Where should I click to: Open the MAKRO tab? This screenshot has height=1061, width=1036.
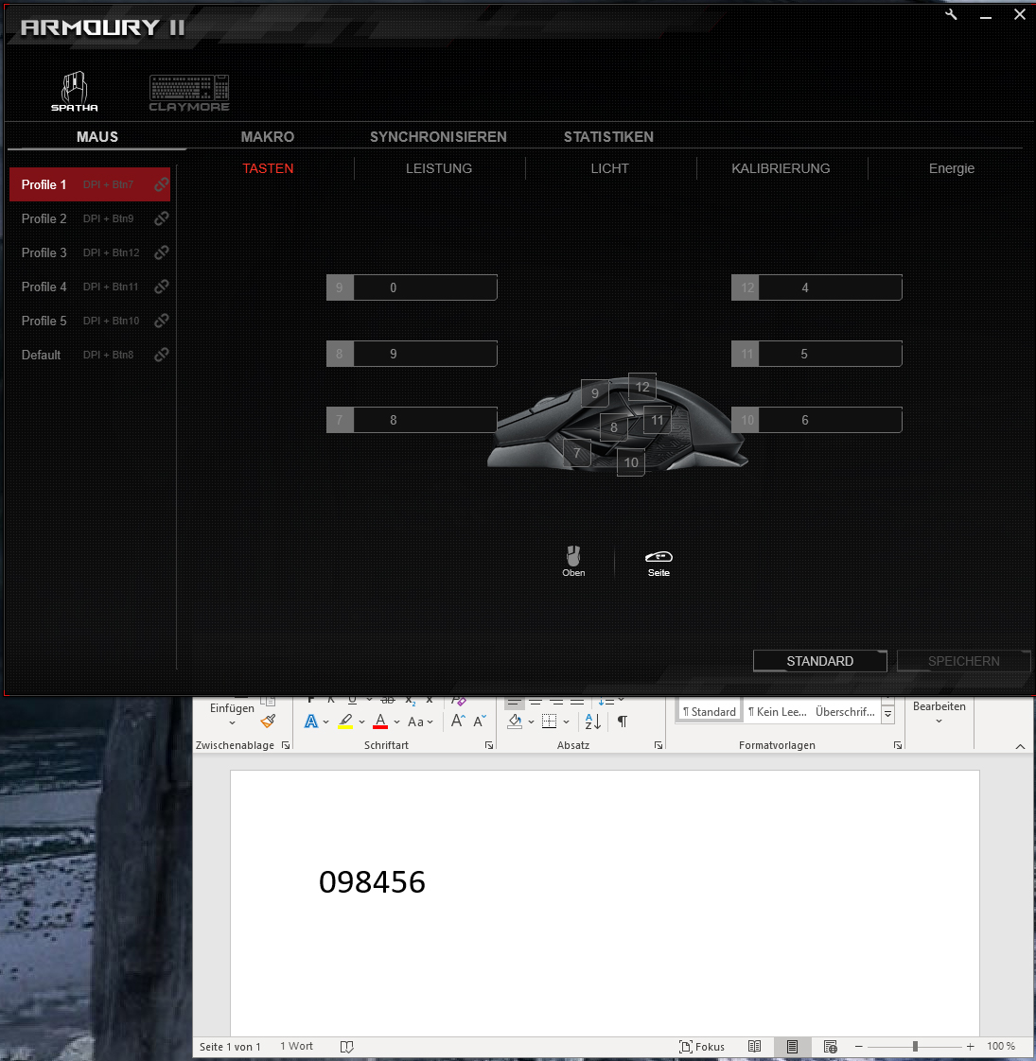(x=268, y=137)
